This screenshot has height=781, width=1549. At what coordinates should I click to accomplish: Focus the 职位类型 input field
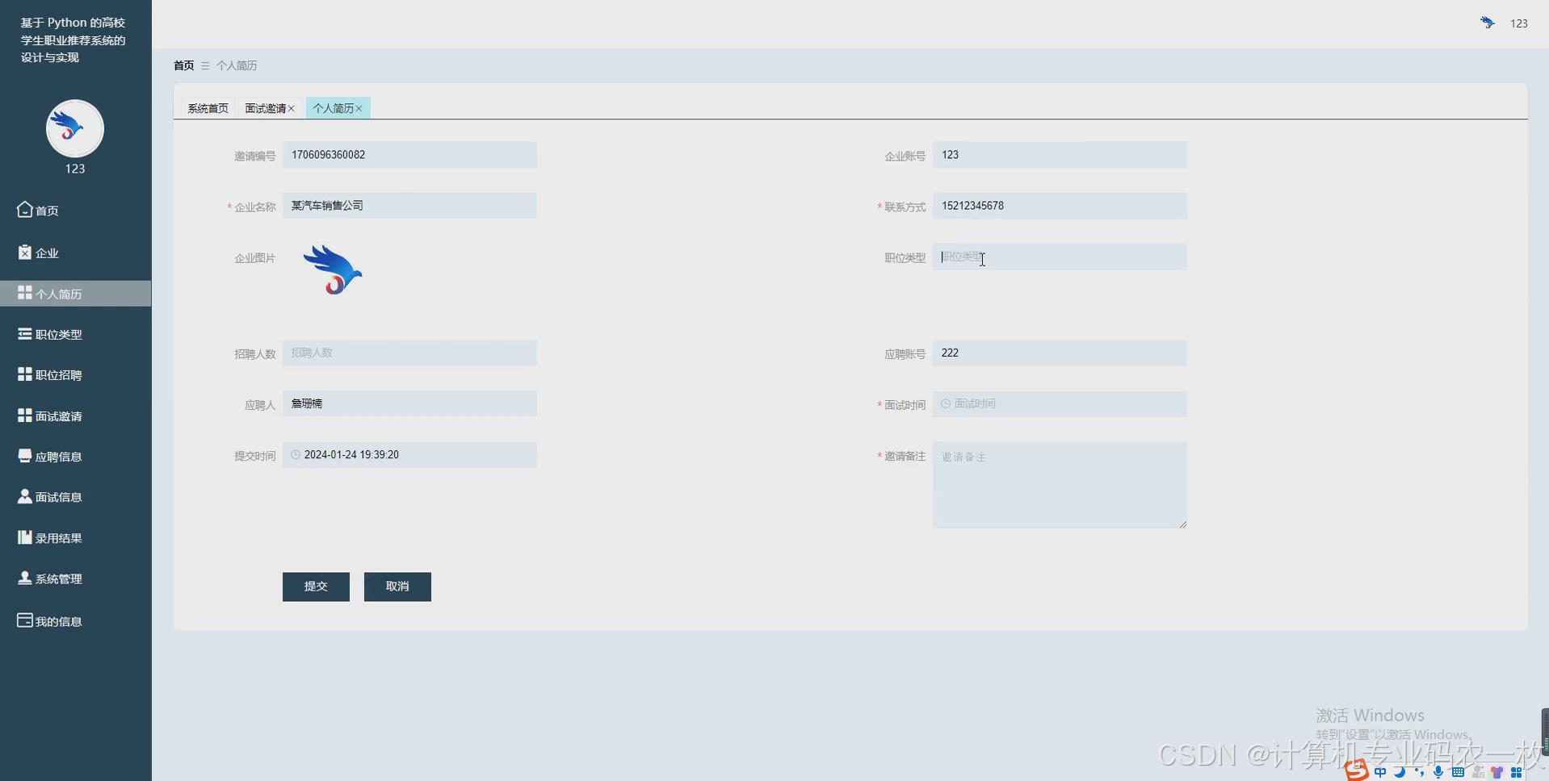tap(1060, 257)
